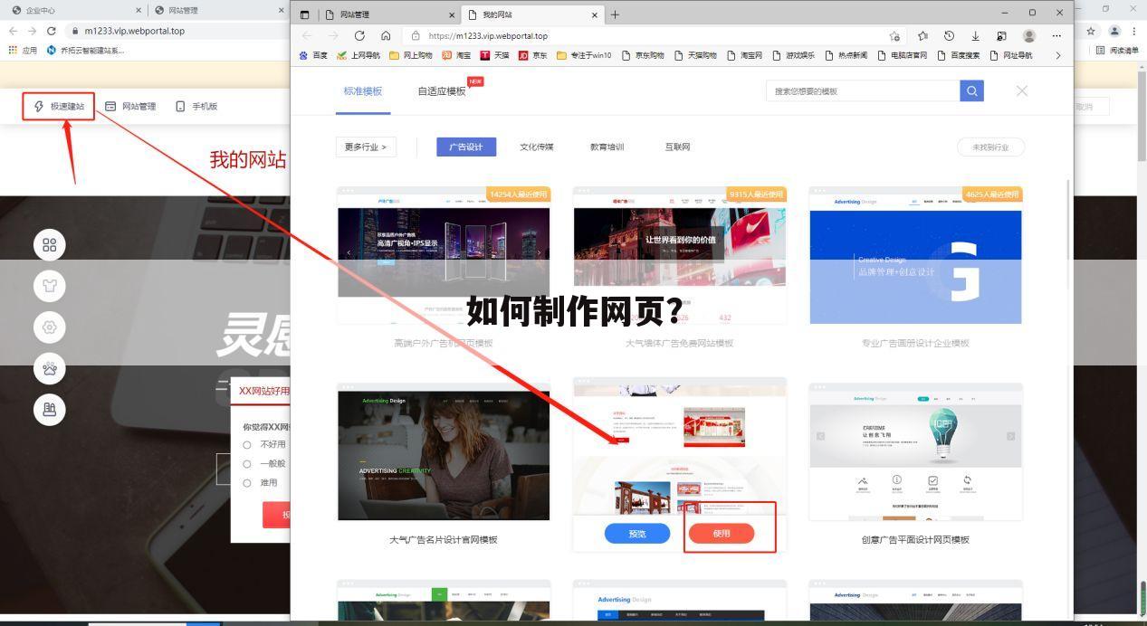Open 百度 bookmark in Edge

pyautogui.click(x=313, y=55)
